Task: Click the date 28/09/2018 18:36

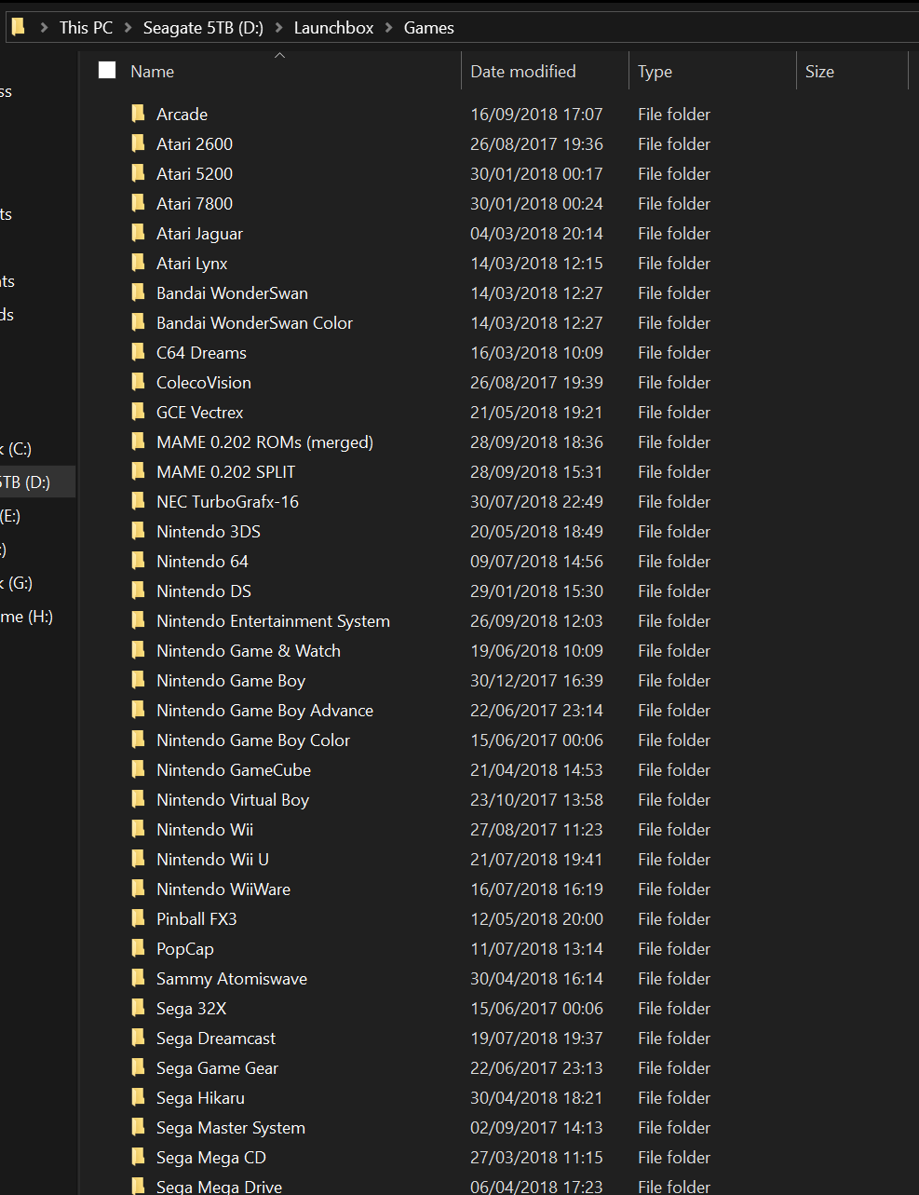Action: click(536, 442)
